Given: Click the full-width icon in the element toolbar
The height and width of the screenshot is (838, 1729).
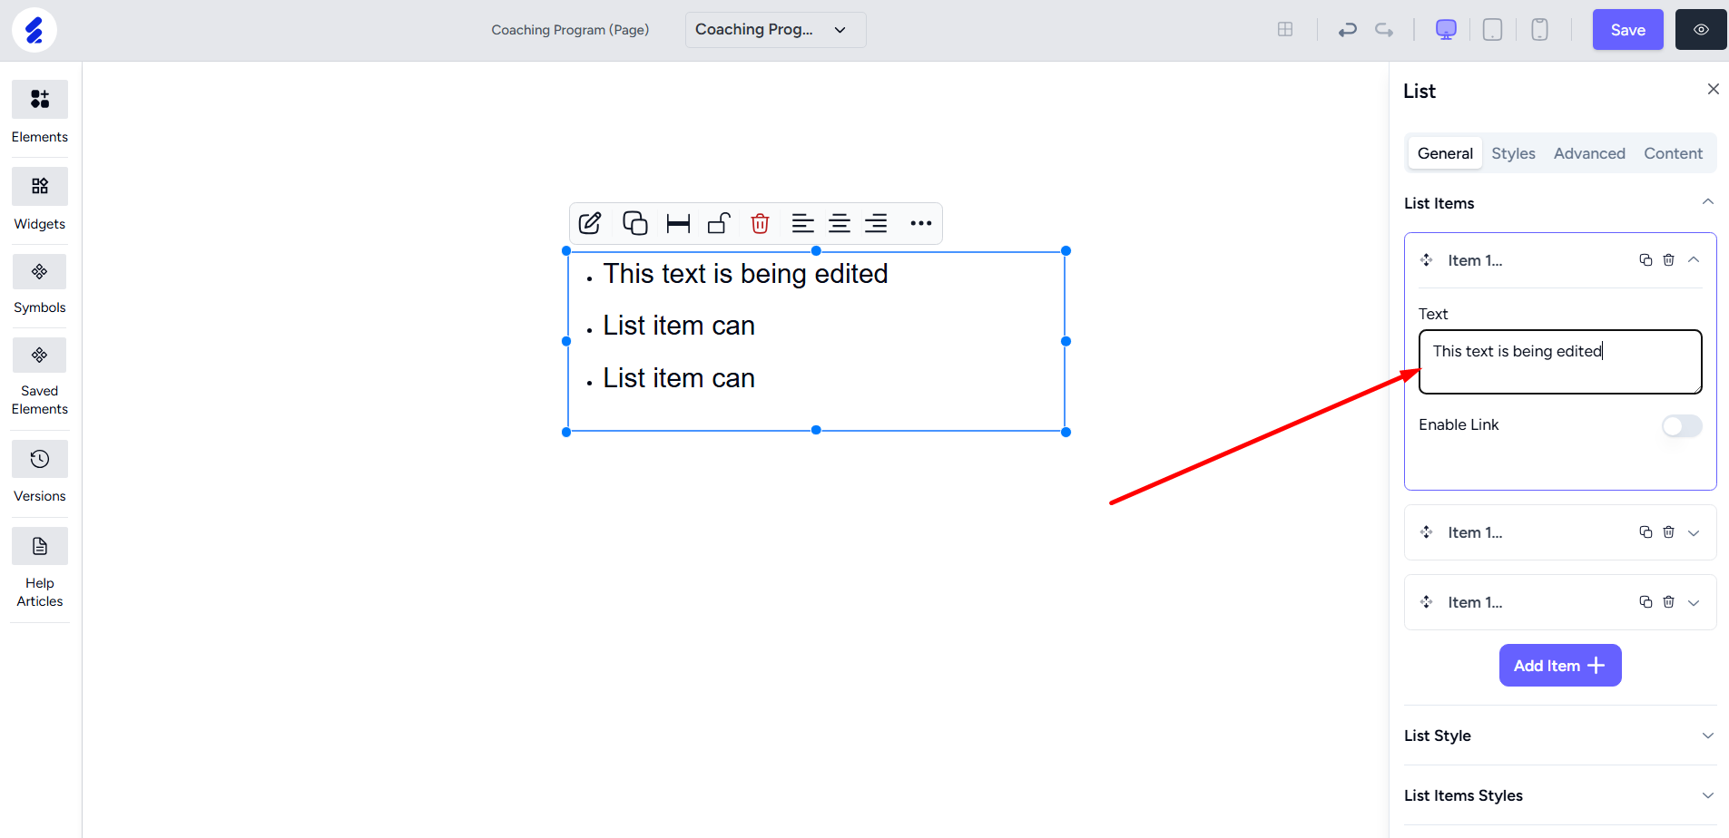Looking at the screenshot, I should 678,223.
